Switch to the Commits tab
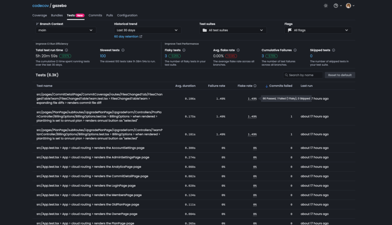 [95, 15]
